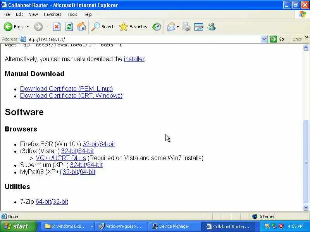Click the 4:05 PM clock
The height and width of the screenshot is (232, 310).
[296, 226]
